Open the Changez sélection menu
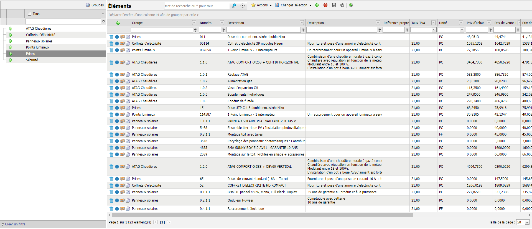This screenshot has width=532, height=229. (293, 5)
